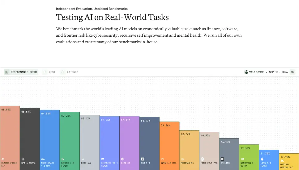299x170 pixels.
Task: Select the Mistral Medium 3.5 yellow bar
Action: [289, 162]
